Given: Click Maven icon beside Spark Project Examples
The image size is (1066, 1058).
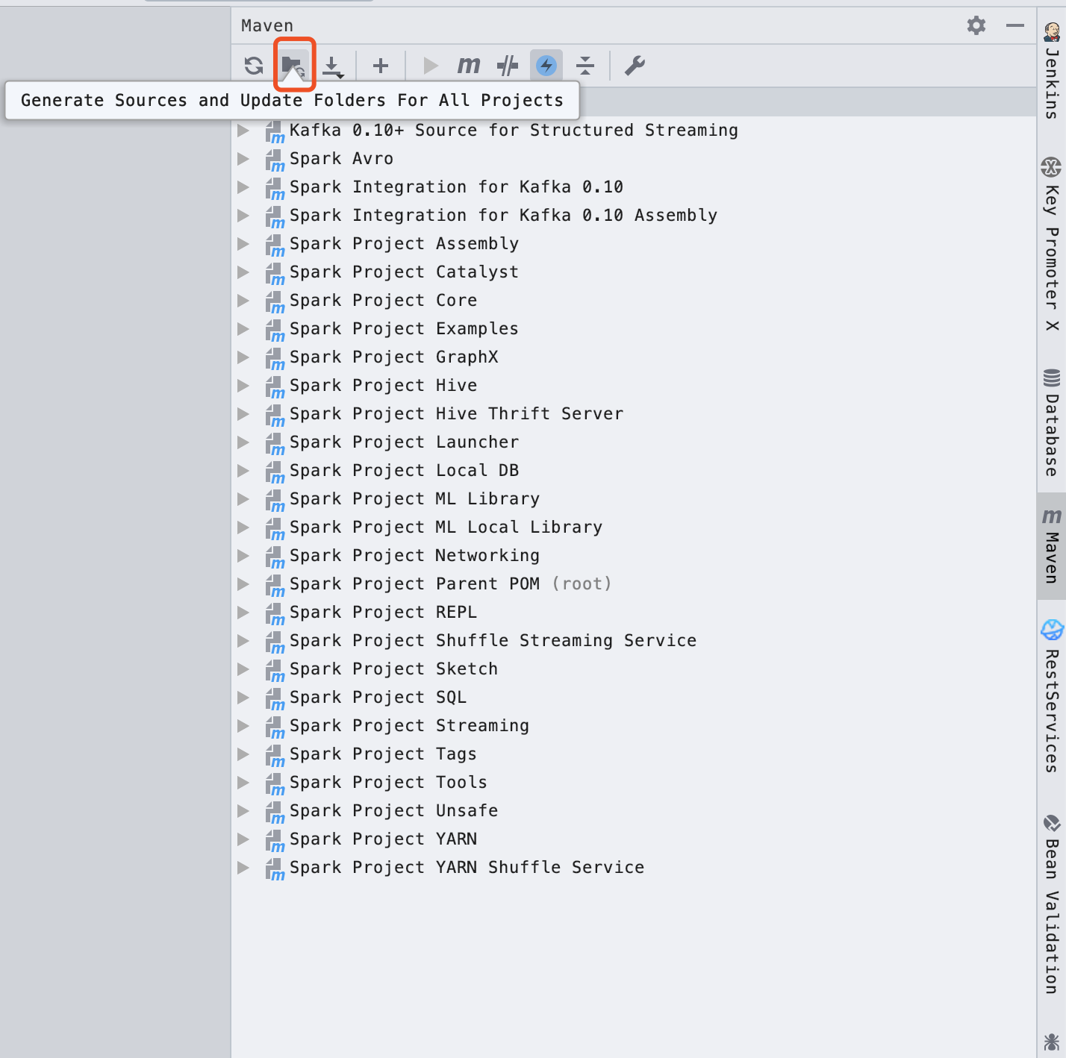Looking at the screenshot, I should 275,330.
